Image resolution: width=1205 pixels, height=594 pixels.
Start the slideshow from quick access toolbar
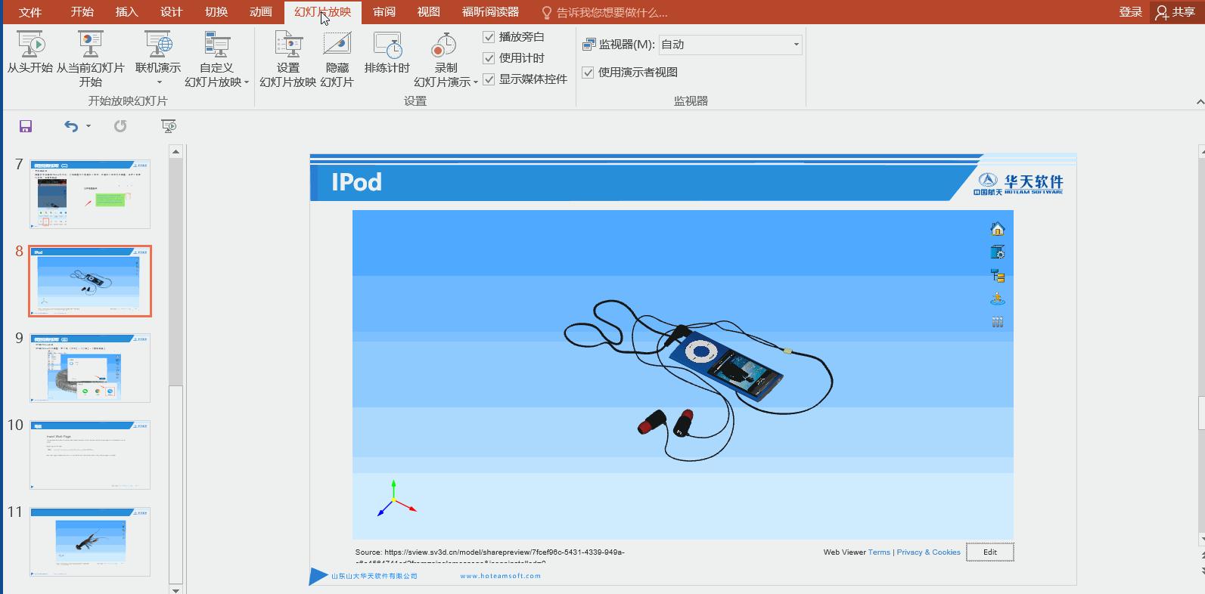click(x=169, y=126)
